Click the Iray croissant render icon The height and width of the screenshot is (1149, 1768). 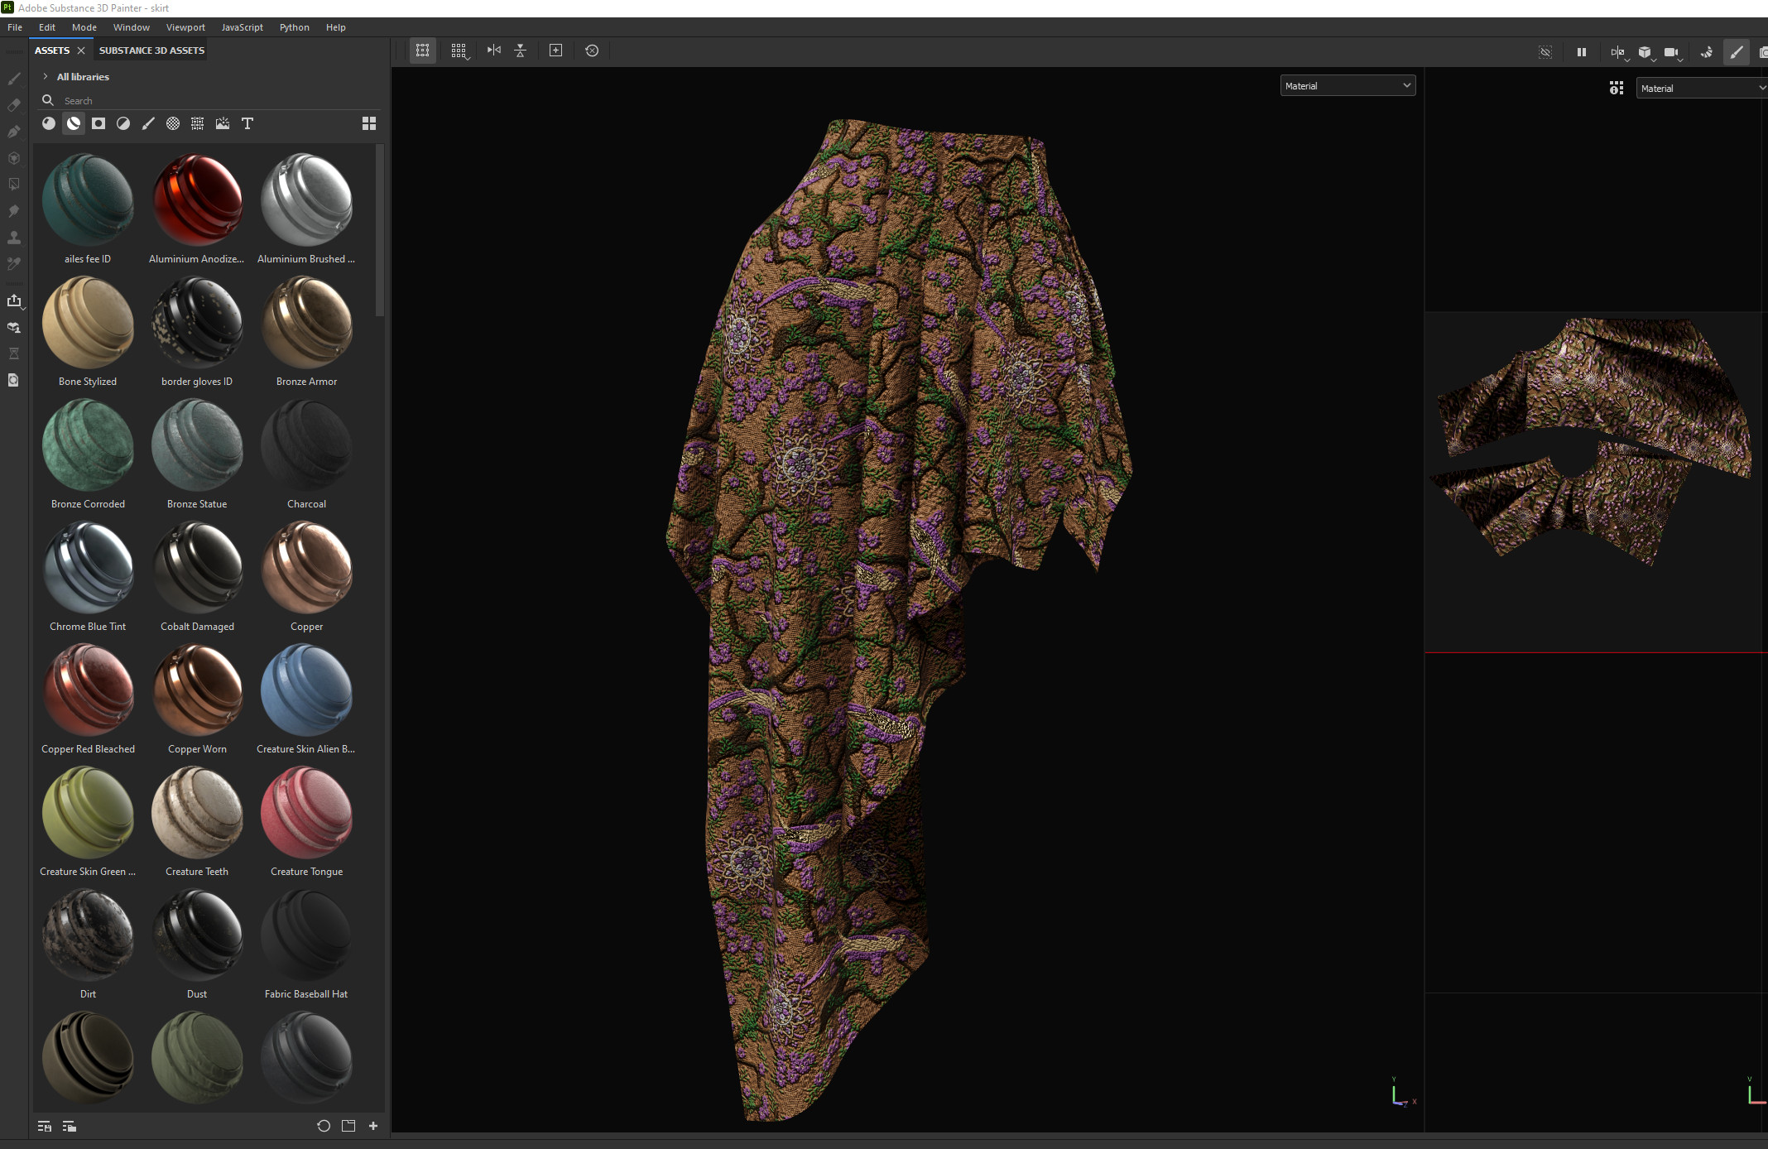pyautogui.click(x=1706, y=52)
